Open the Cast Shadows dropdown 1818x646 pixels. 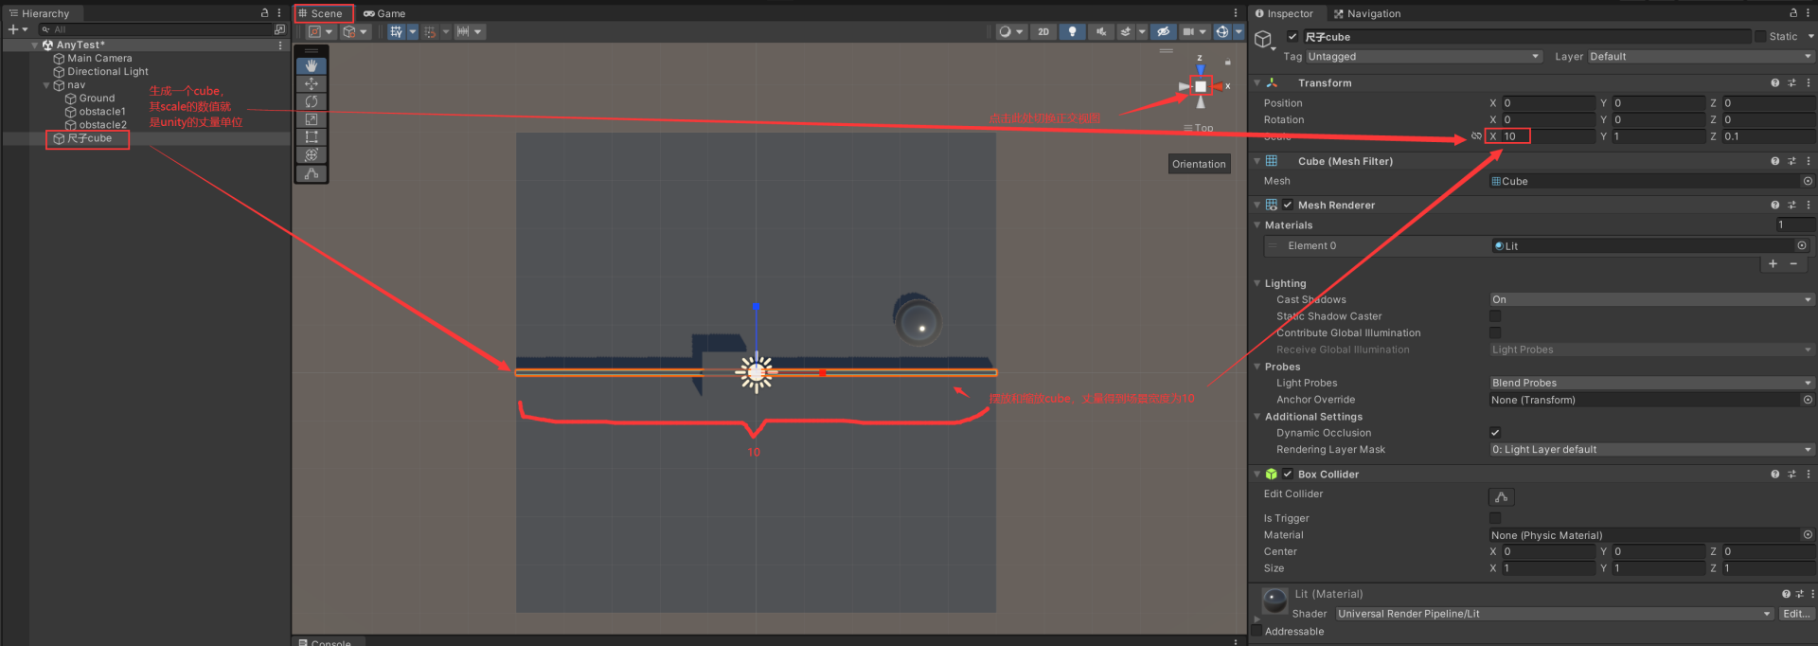coord(1651,299)
